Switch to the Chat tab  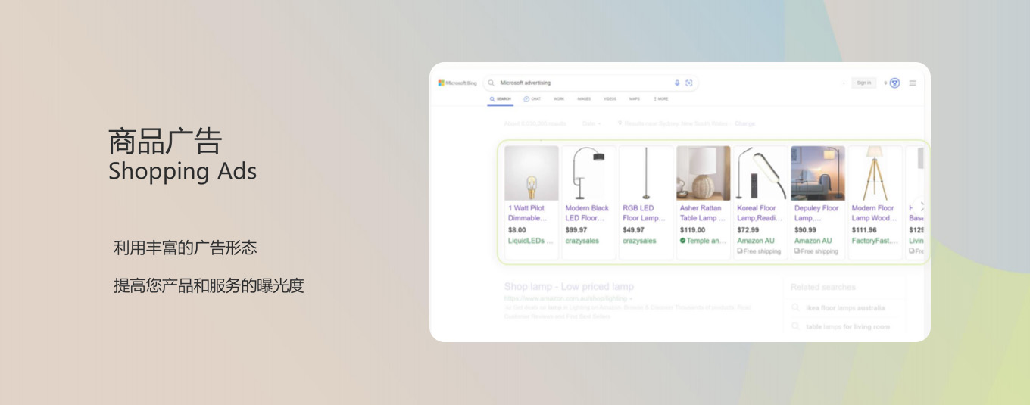532,99
